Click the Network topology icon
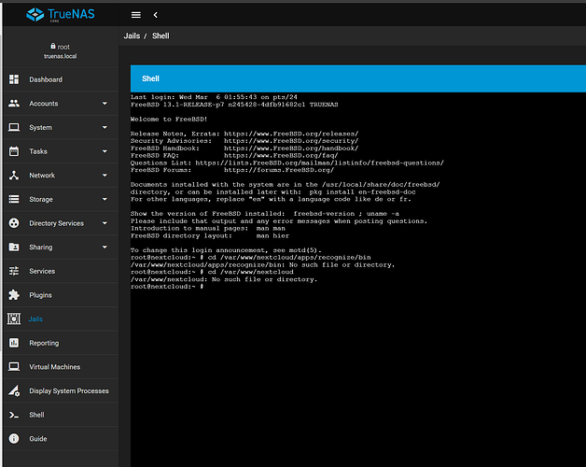This screenshot has height=467, width=586. click(14, 176)
